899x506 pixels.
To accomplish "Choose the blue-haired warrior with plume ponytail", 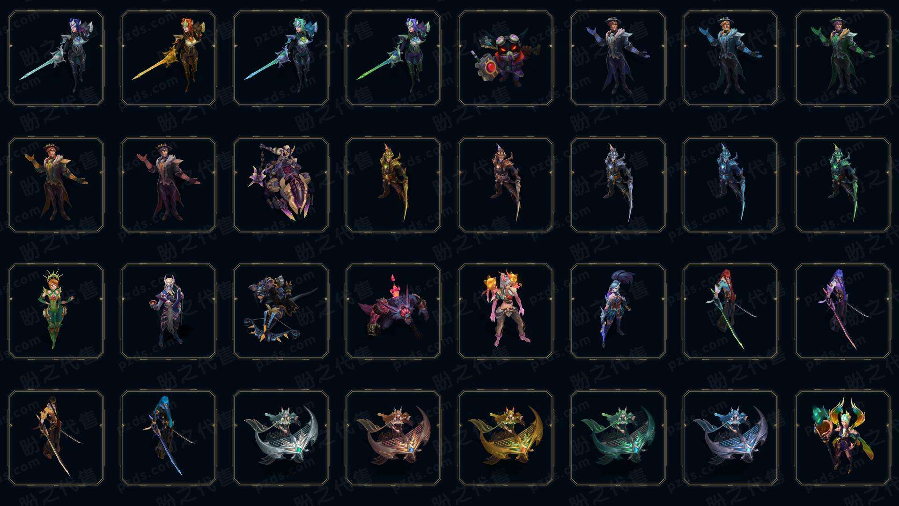I will [618, 311].
